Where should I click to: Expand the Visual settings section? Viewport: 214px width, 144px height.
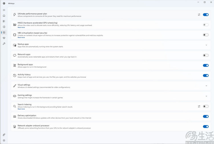(x=206, y=86)
